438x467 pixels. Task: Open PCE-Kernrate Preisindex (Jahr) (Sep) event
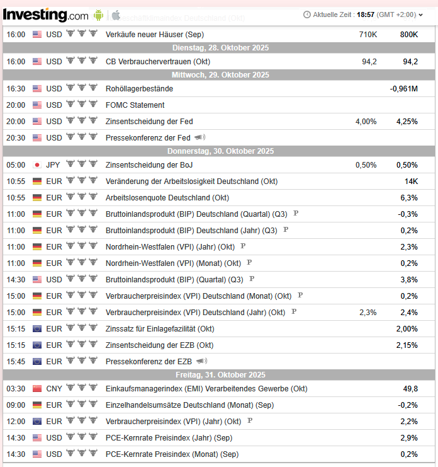click(169, 438)
